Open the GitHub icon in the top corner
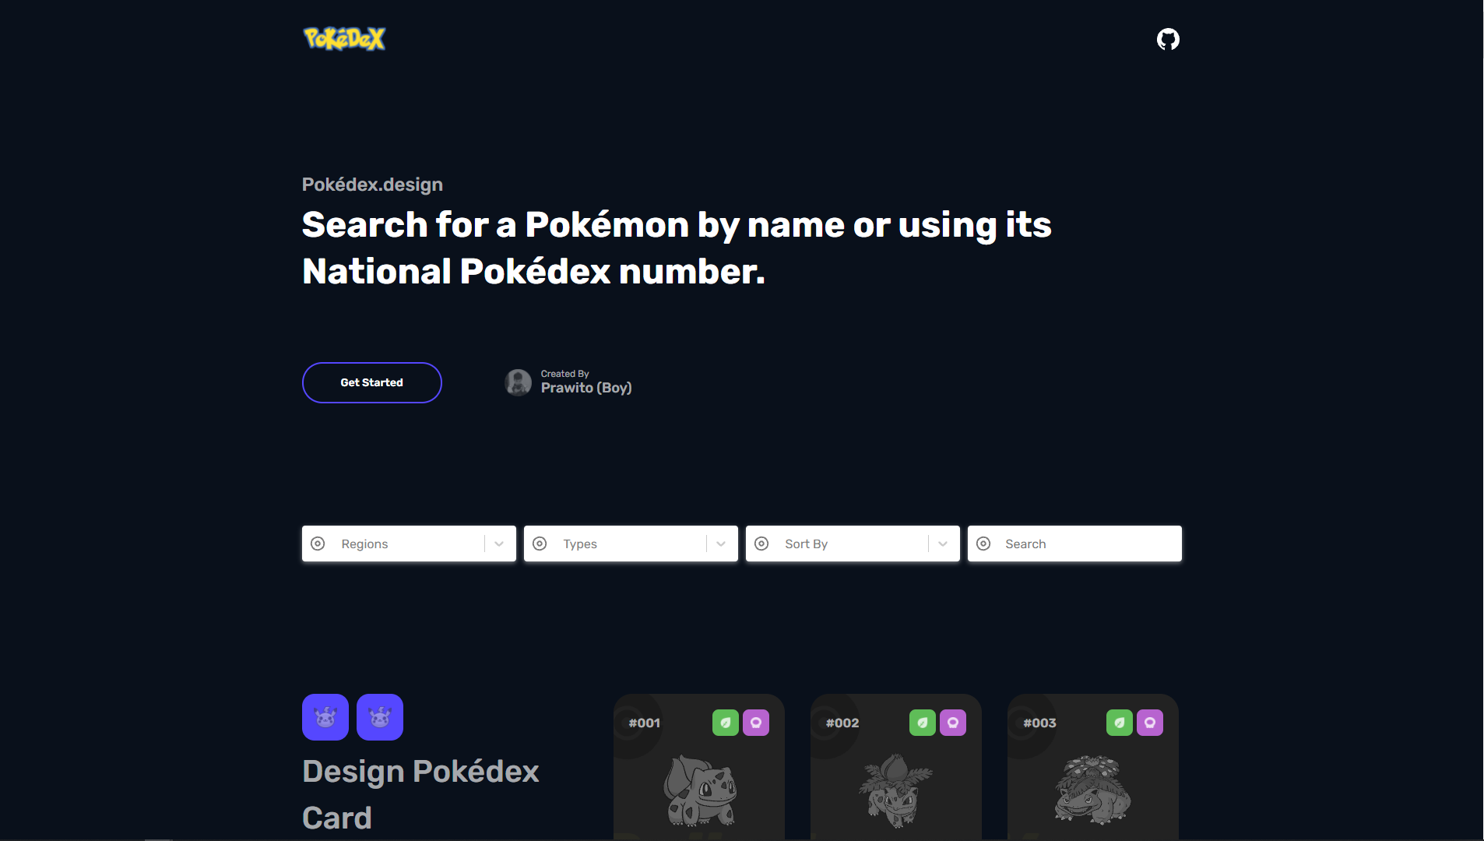The width and height of the screenshot is (1484, 841). [1166, 39]
